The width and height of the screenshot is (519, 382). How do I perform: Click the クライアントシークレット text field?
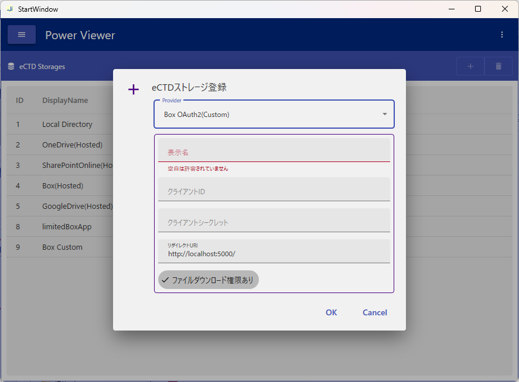[x=274, y=222]
